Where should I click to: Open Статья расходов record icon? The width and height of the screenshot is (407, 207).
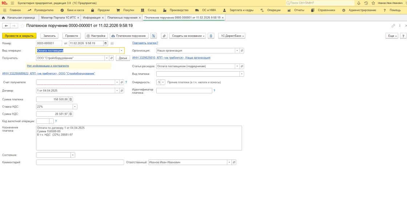click(242, 66)
